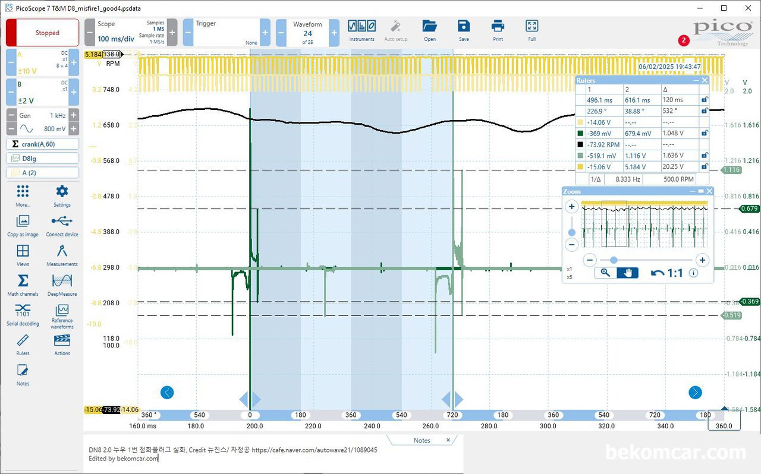
Task: Click the Open file icon
Action: 429,30
